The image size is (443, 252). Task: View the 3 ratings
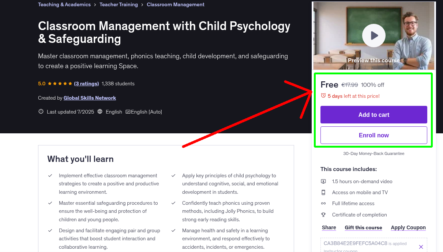86,84
